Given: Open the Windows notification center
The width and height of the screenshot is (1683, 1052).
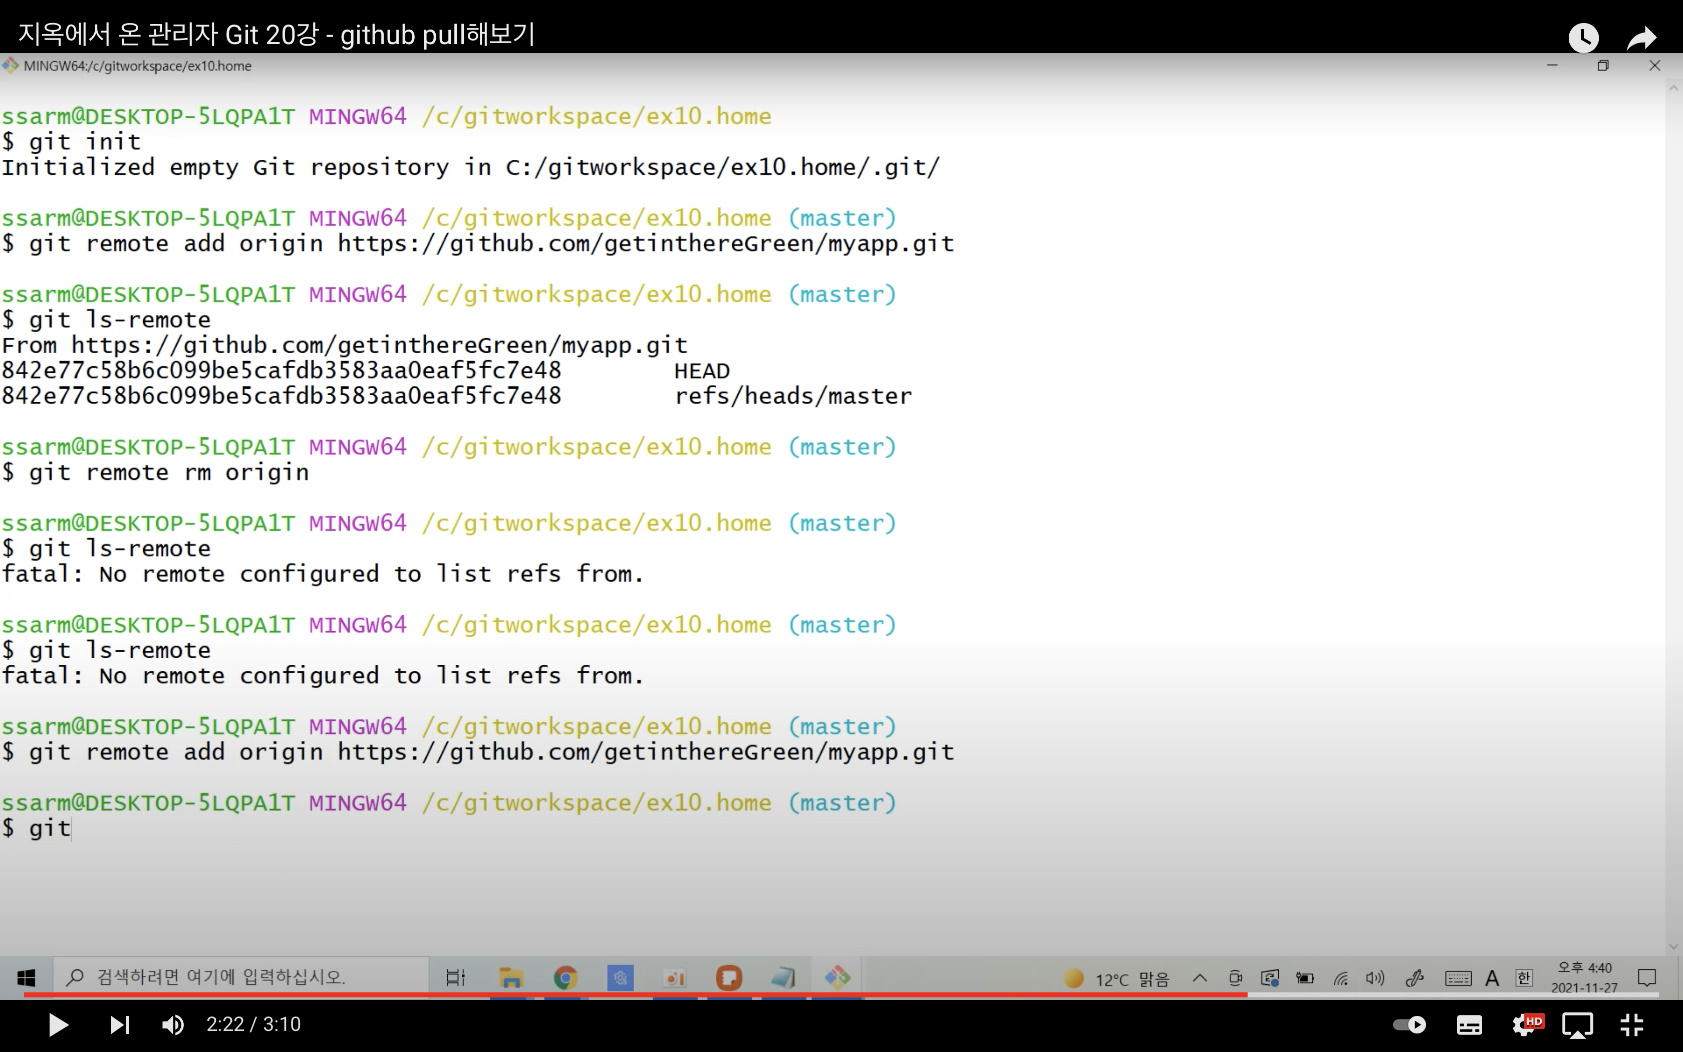Looking at the screenshot, I should [1647, 978].
